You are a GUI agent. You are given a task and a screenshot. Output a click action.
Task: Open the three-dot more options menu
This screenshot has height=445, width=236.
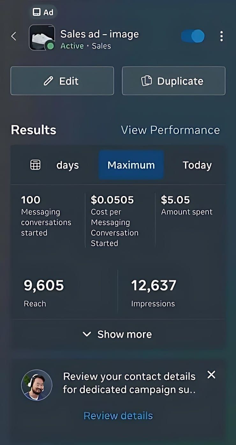click(221, 36)
